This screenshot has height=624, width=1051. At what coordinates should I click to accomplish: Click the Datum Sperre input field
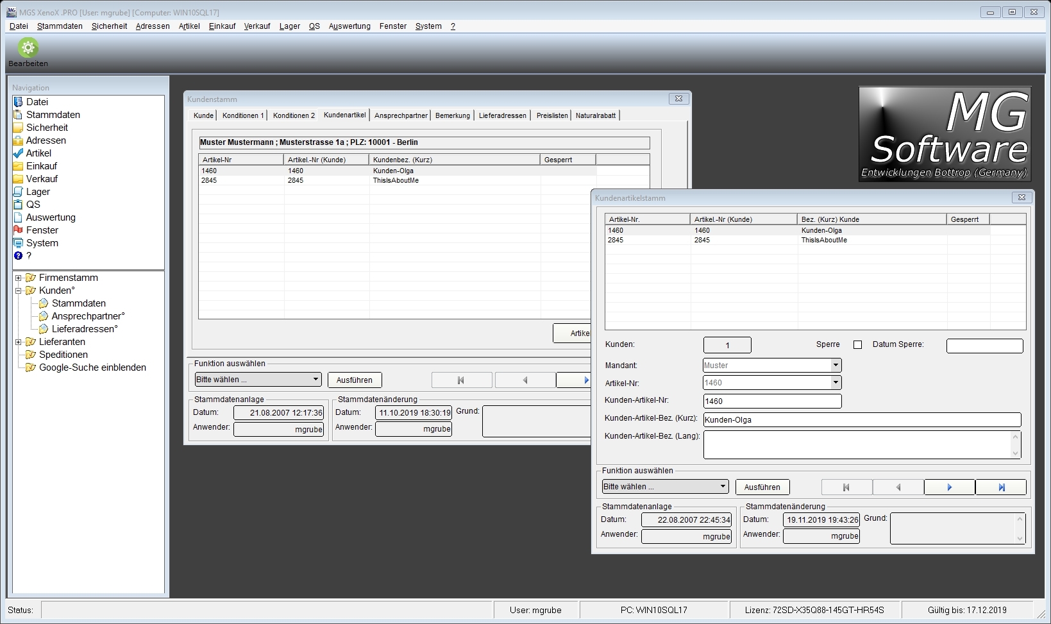click(x=984, y=346)
